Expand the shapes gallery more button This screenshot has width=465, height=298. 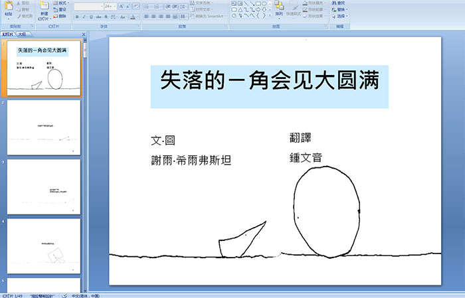270,15
